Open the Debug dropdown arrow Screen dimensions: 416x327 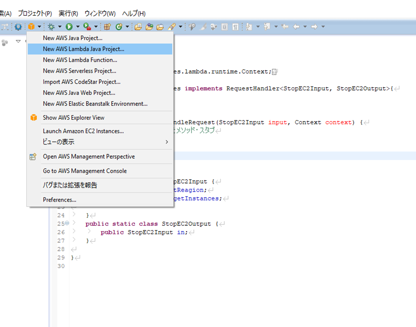pos(60,27)
